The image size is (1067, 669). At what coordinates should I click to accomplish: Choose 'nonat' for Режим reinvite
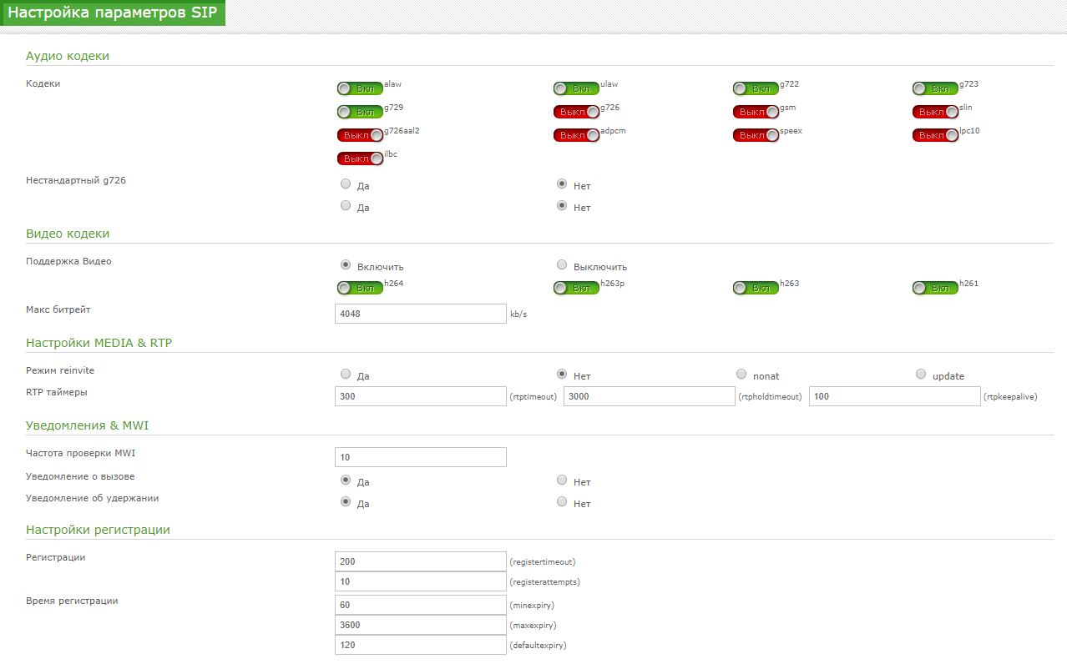click(741, 375)
